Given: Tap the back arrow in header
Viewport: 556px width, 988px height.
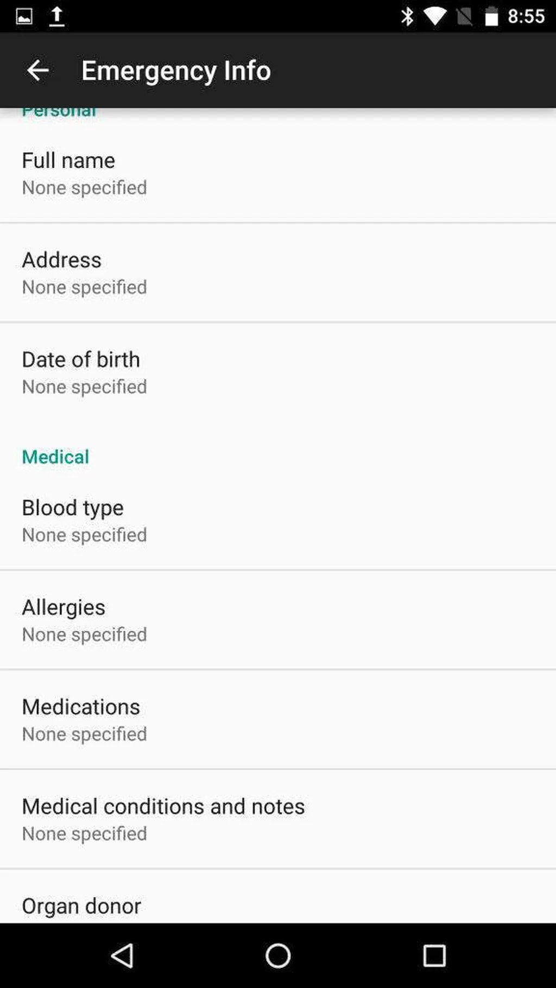Looking at the screenshot, I should point(38,71).
